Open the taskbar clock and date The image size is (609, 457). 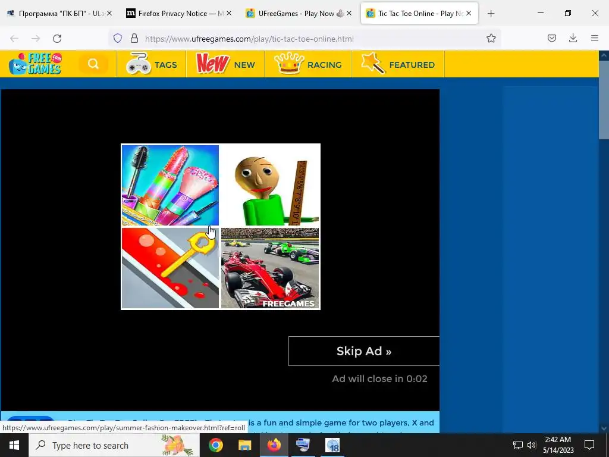tap(558, 445)
